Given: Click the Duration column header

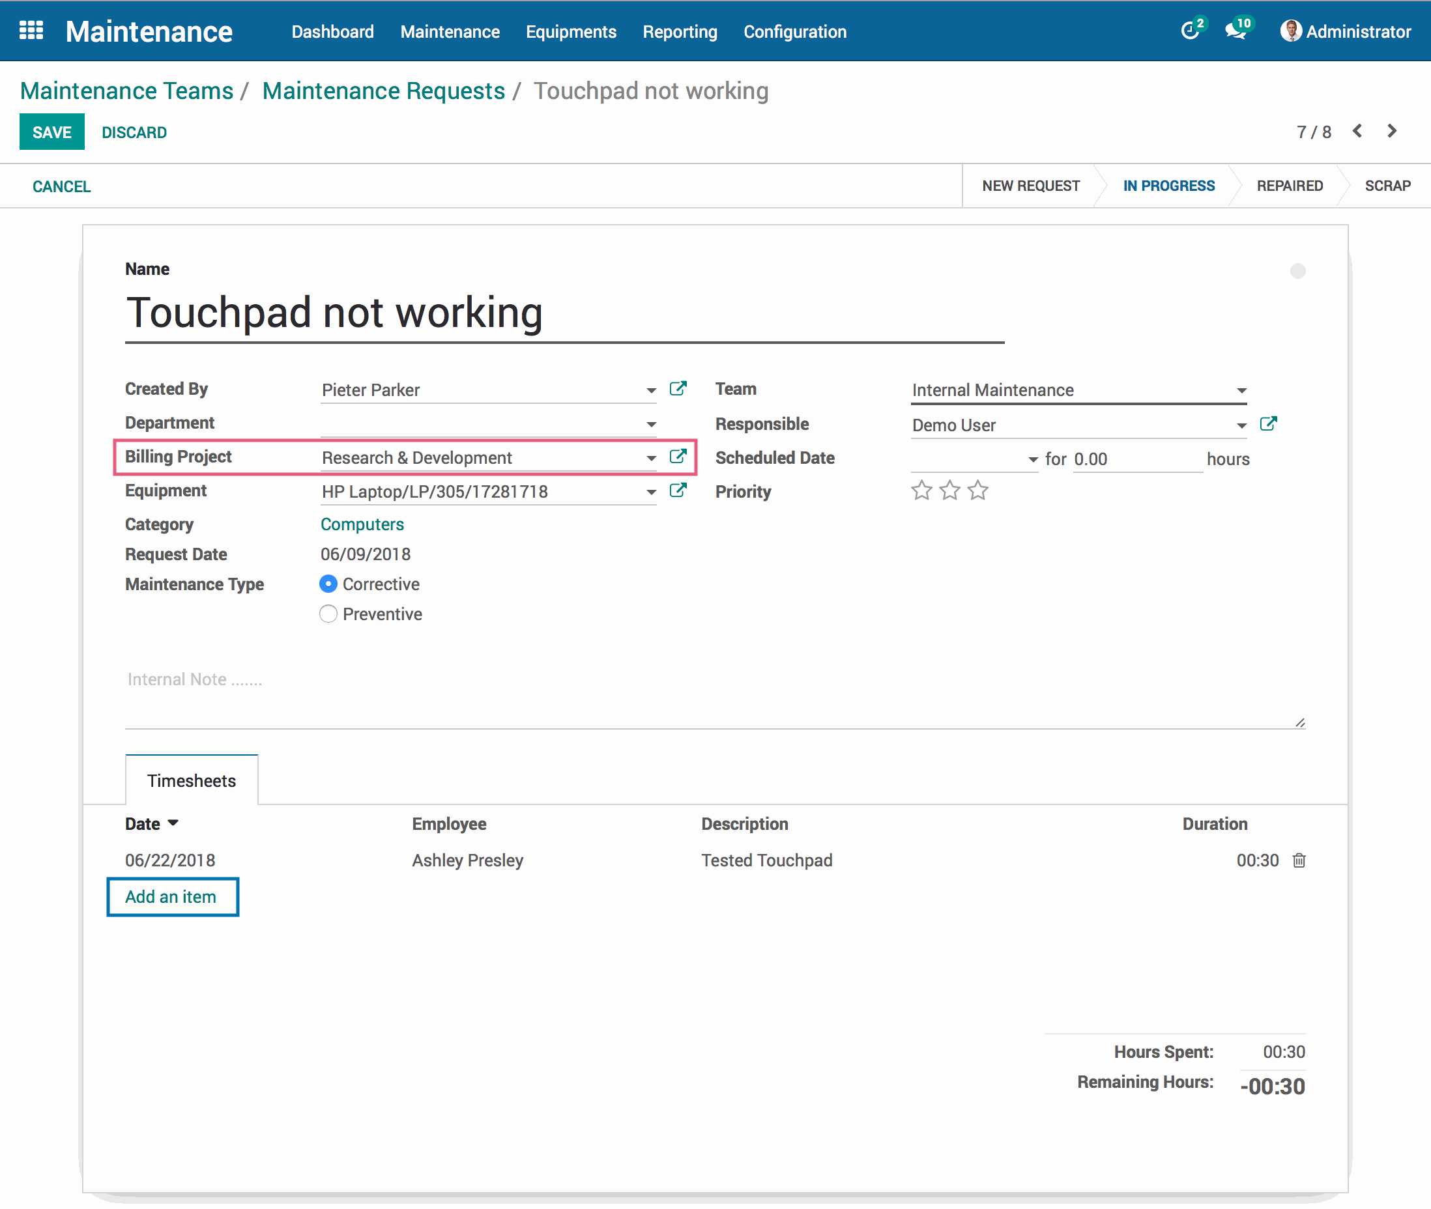Looking at the screenshot, I should [x=1214, y=824].
